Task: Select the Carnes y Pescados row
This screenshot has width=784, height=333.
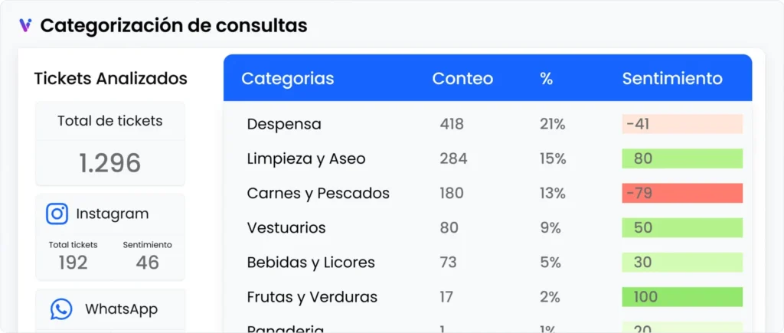Action: 318,193
